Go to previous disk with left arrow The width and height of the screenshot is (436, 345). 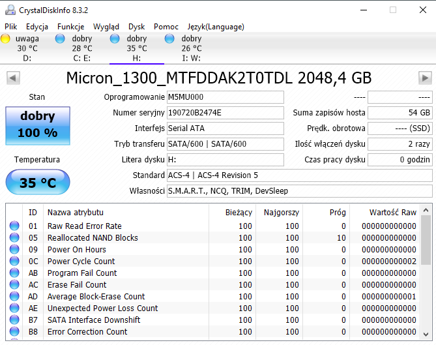(x=12, y=78)
